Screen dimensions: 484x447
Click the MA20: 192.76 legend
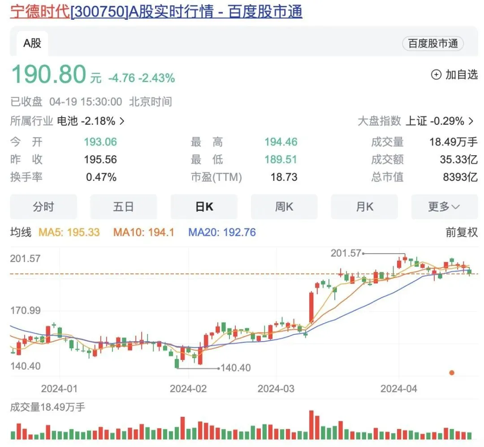click(x=222, y=232)
